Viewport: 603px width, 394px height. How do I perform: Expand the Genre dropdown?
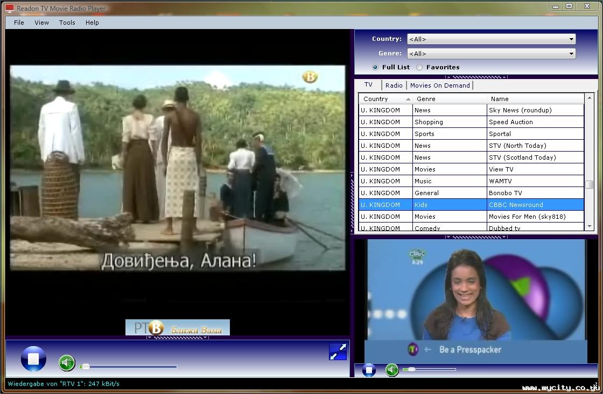[x=491, y=53]
